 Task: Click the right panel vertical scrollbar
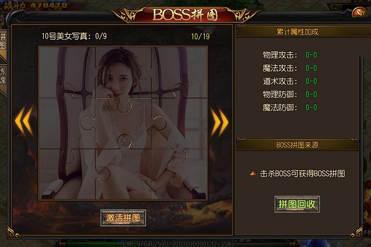coord(361,142)
